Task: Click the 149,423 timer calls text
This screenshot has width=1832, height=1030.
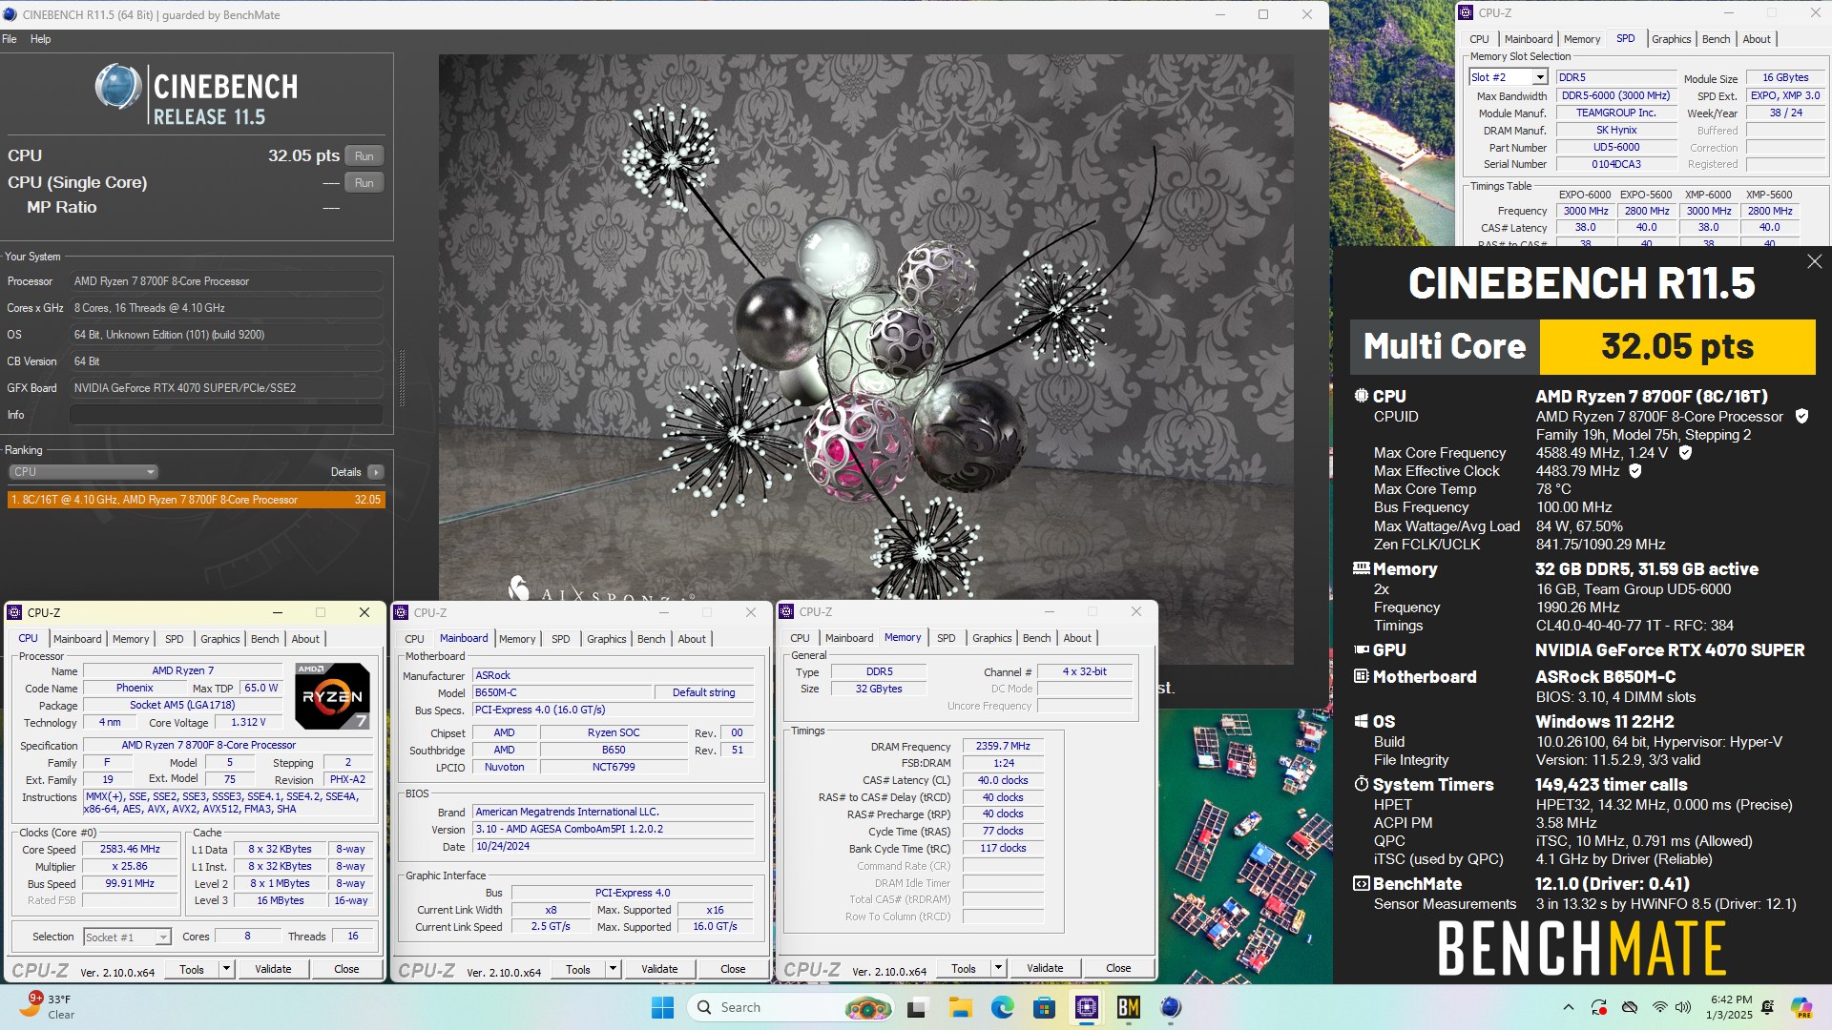Action: tap(1611, 785)
